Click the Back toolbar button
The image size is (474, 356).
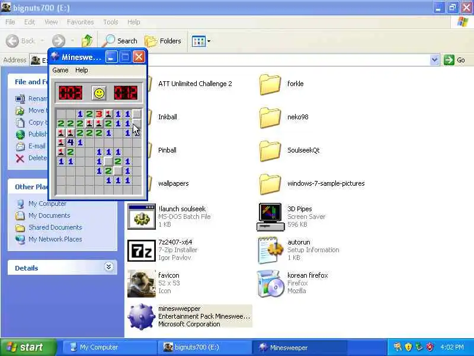[x=20, y=41]
